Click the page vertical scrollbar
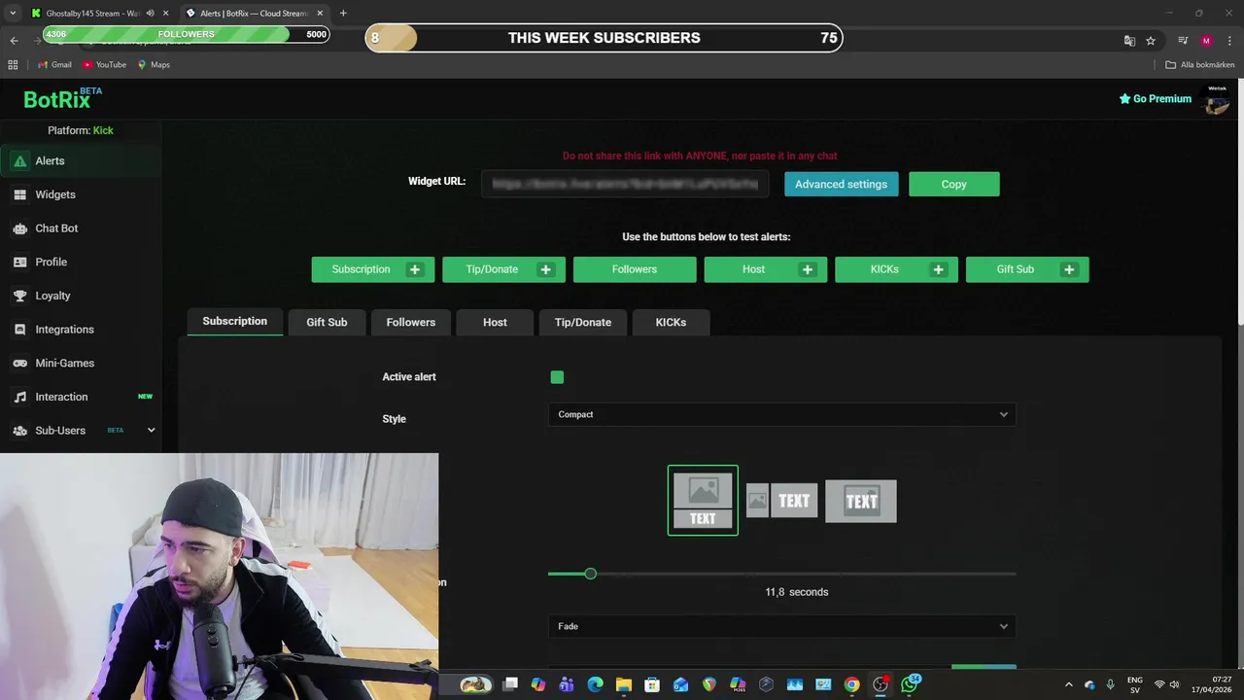This screenshot has width=1244, height=700. [x=1239, y=204]
